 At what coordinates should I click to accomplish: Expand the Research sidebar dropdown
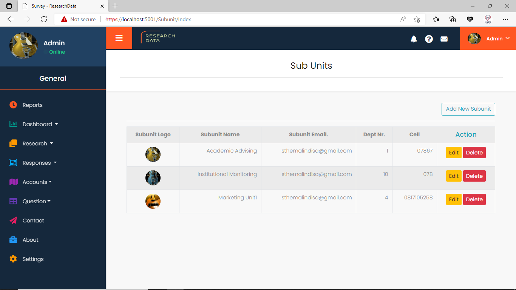point(38,143)
